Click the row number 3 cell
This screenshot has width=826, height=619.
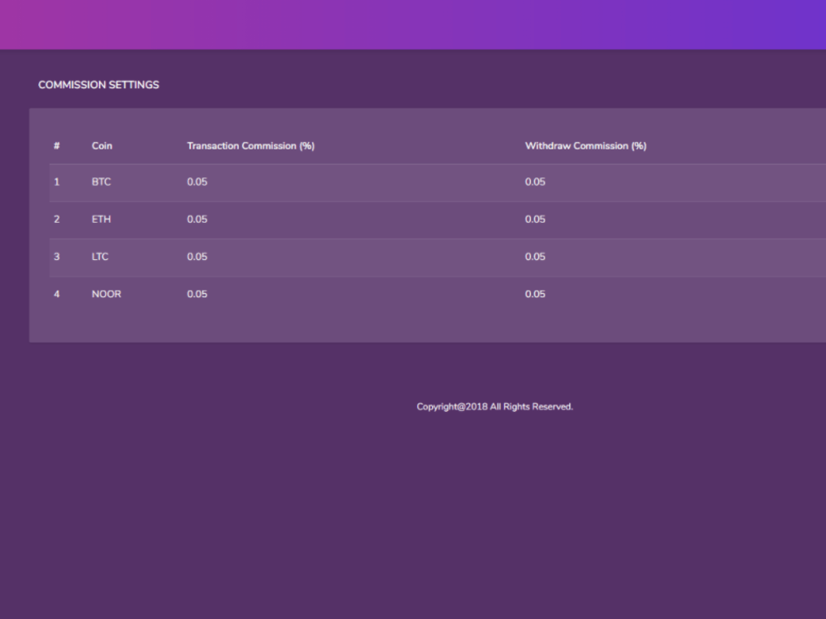57,257
